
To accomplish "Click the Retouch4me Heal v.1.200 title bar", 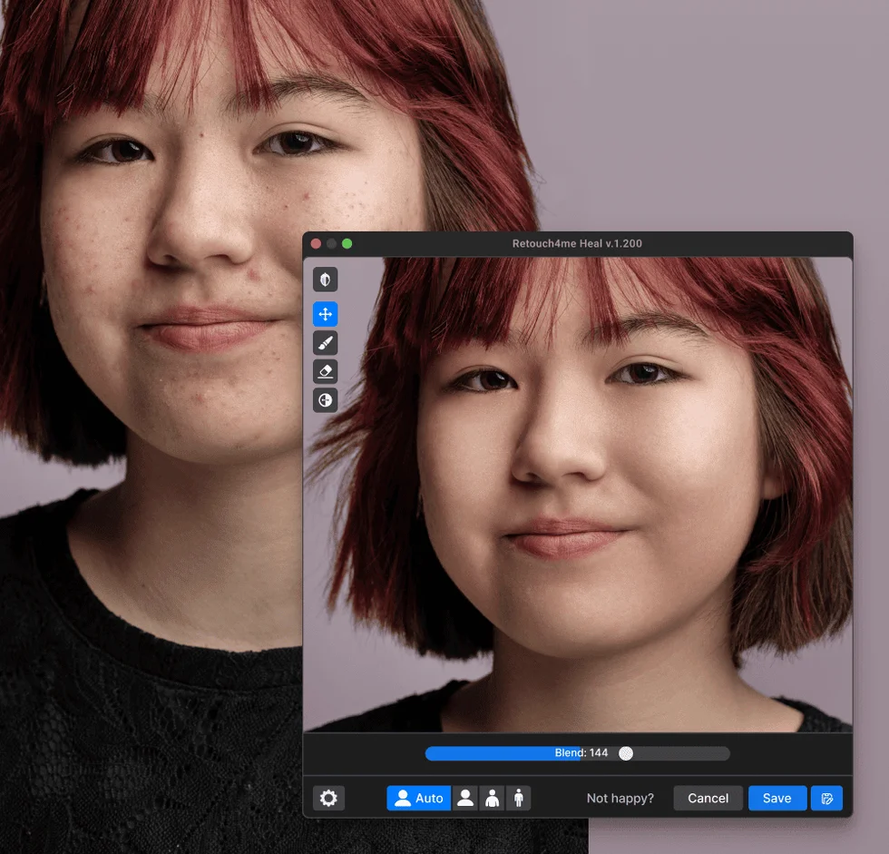I will coord(577,244).
